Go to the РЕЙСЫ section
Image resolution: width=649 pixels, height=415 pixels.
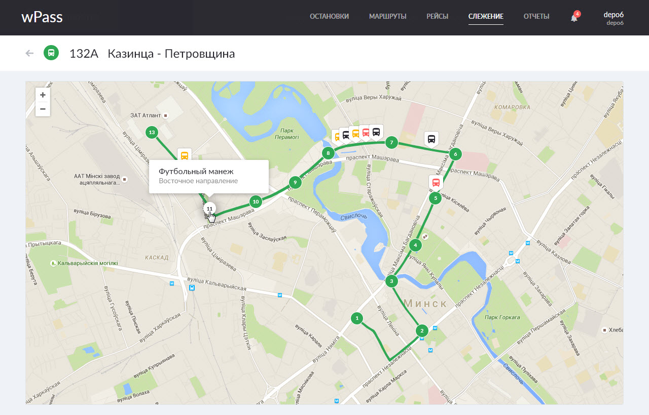pyautogui.click(x=437, y=17)
